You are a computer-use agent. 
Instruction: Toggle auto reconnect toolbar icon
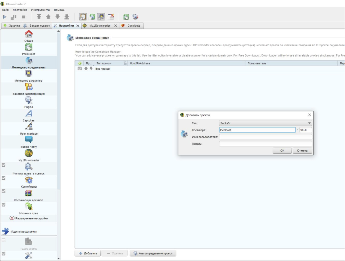click(92, 17)
